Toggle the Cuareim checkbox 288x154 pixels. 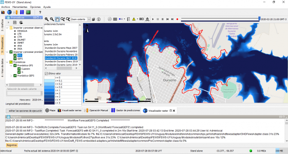[19, 69]
